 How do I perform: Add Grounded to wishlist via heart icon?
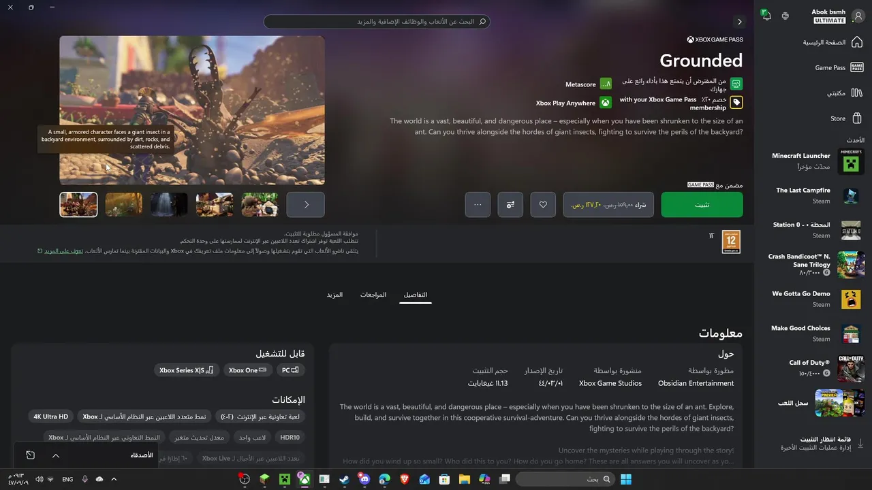543,205
